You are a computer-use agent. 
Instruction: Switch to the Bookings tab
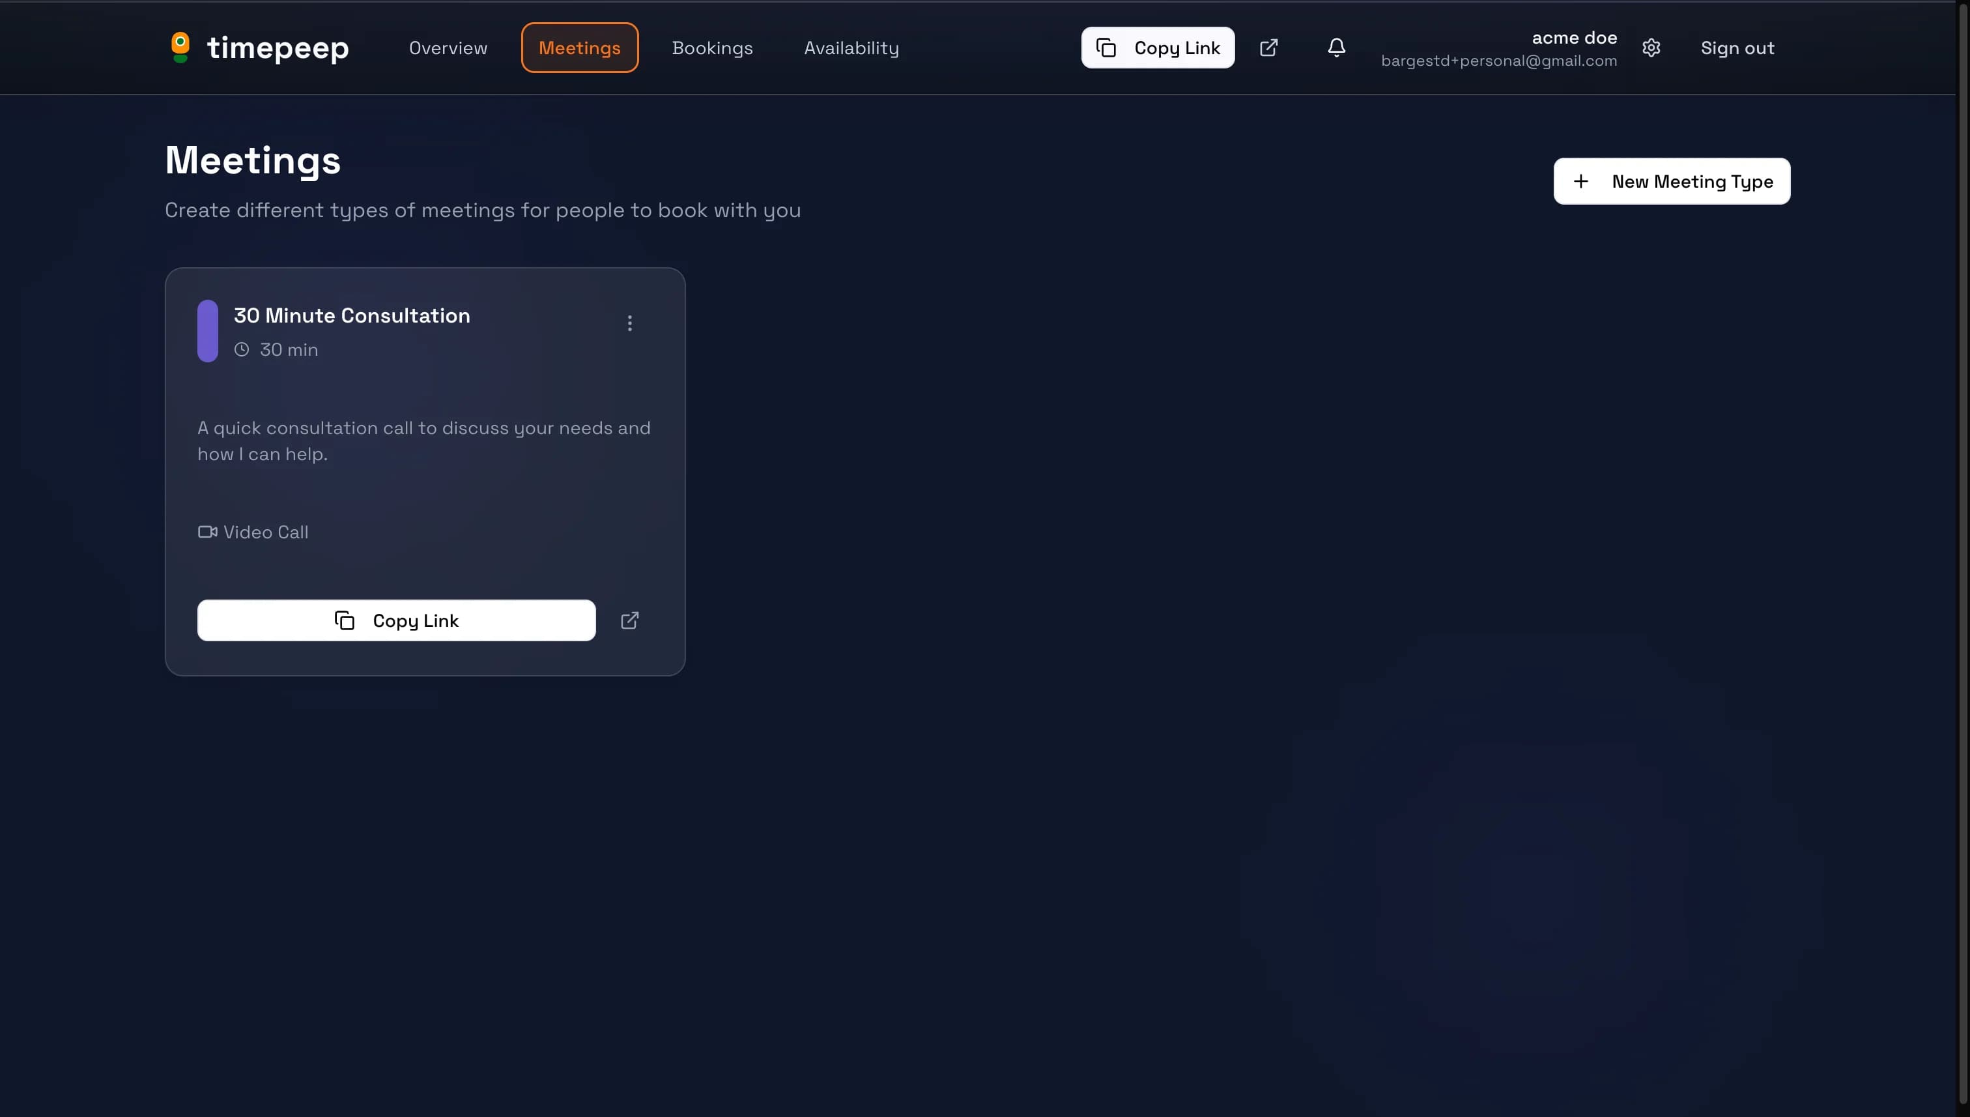(x=711, y=48)
